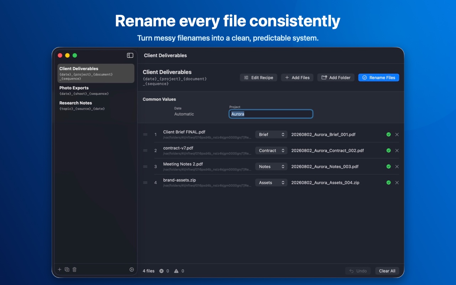Image resolution: width=456 pixels, height=285 pixels.
Task: Click the green check beside 20260802_Aurora_Notes_003.pdf
Action: point(388,166)
